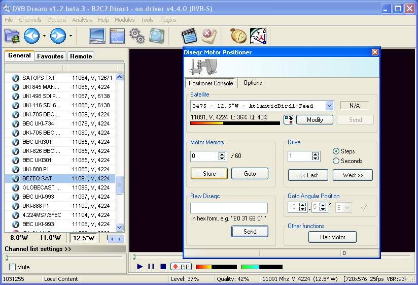Click the small icon left of Modify
Image resolution: width=418 pixels, height=285 pixels.
point(288,120)
